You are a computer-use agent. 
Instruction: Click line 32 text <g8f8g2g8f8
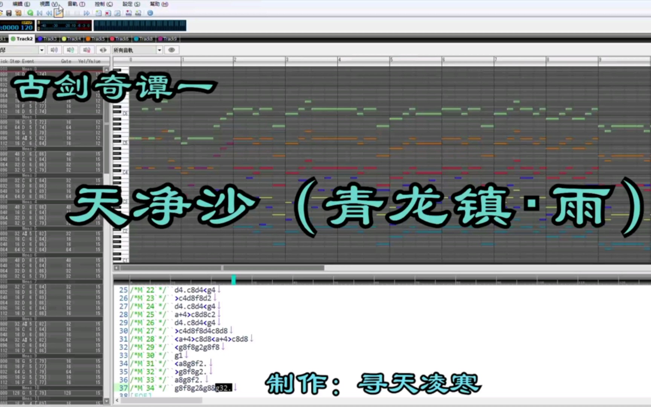[x=197, y=347]
